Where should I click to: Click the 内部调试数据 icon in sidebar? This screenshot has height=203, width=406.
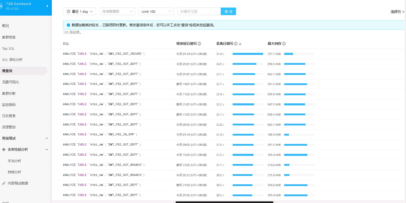click(x=4, y=183)
